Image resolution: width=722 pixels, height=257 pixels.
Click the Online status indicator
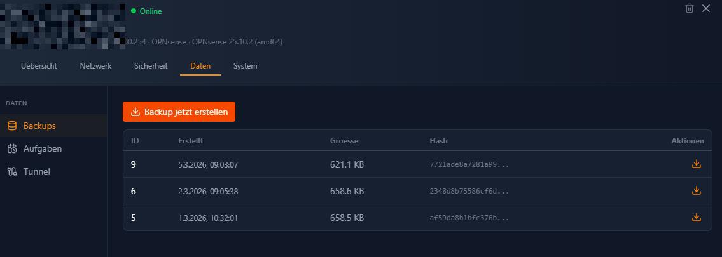146,11
